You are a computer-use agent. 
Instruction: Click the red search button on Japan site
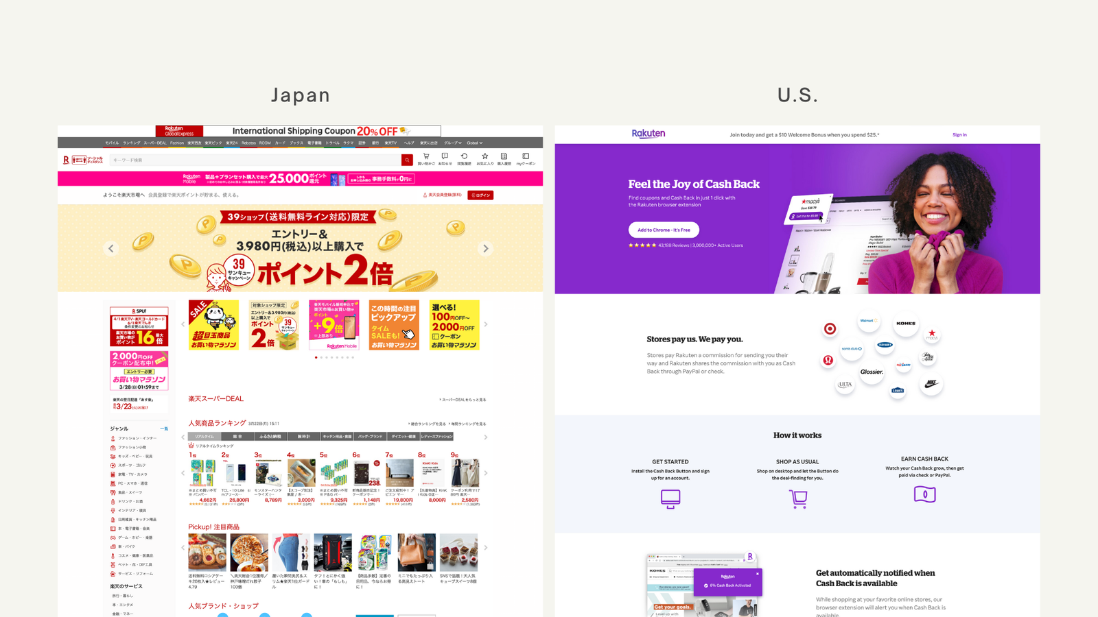pos(407,160)
